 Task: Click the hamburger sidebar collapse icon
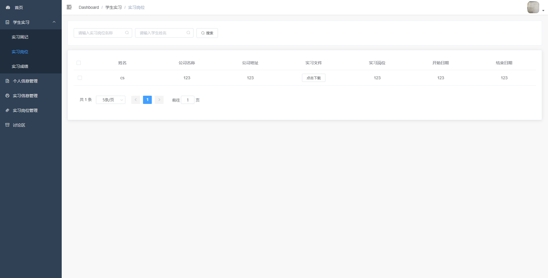(69, 7)
